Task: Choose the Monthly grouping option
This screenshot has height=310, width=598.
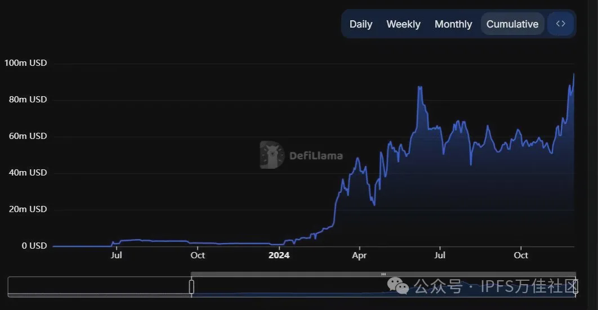Action: [x=453, y=24]
